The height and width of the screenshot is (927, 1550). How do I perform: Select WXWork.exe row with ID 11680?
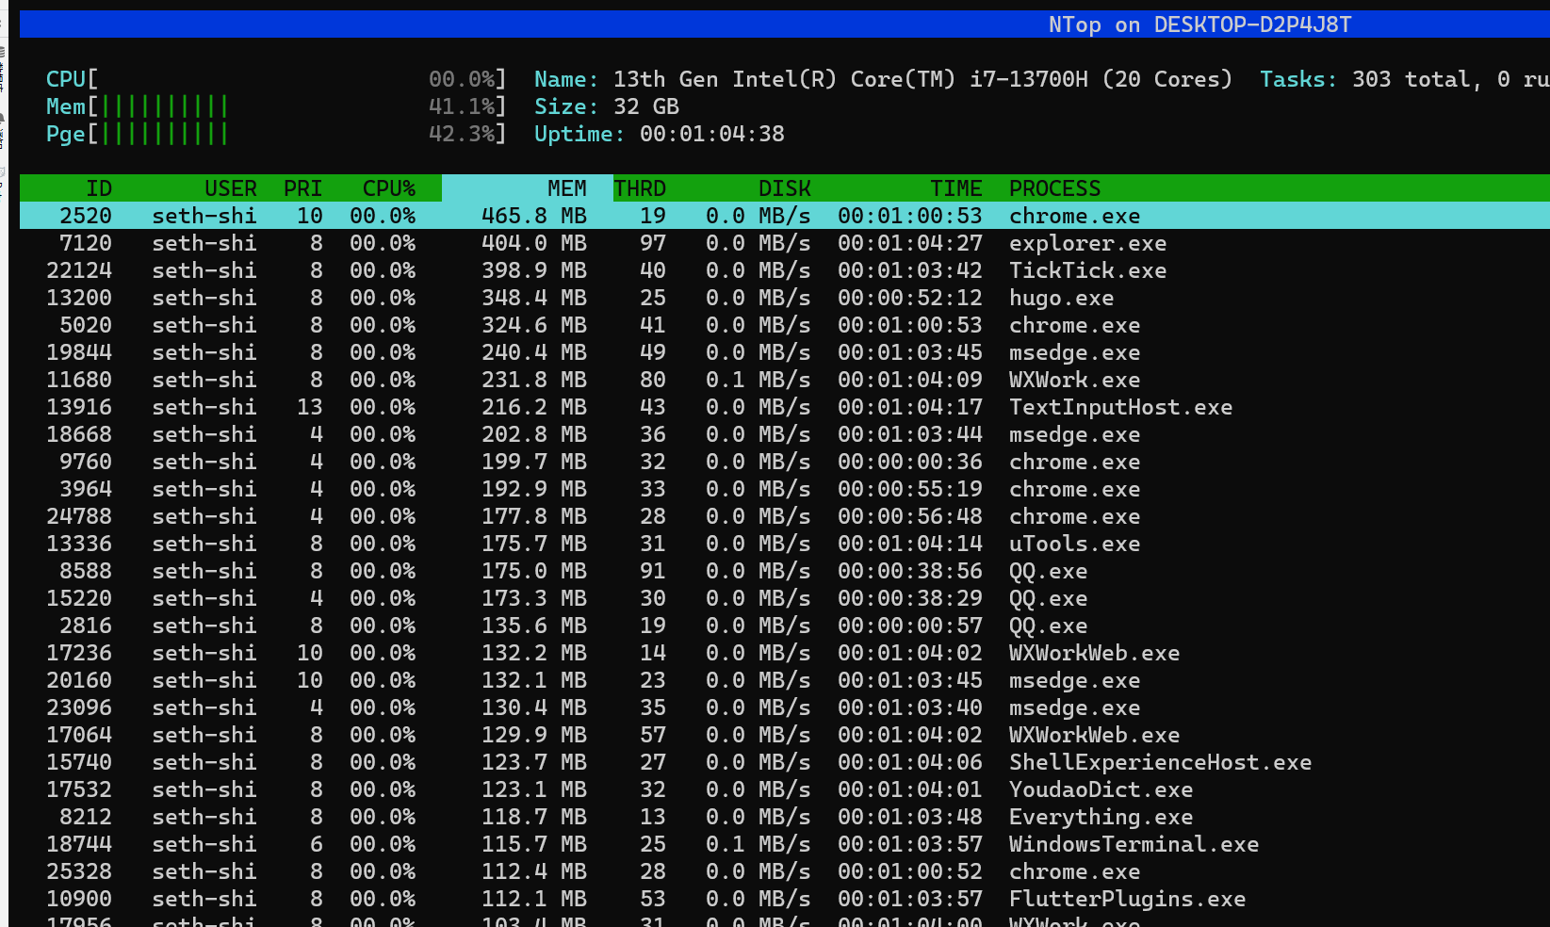tap(785, 380)
